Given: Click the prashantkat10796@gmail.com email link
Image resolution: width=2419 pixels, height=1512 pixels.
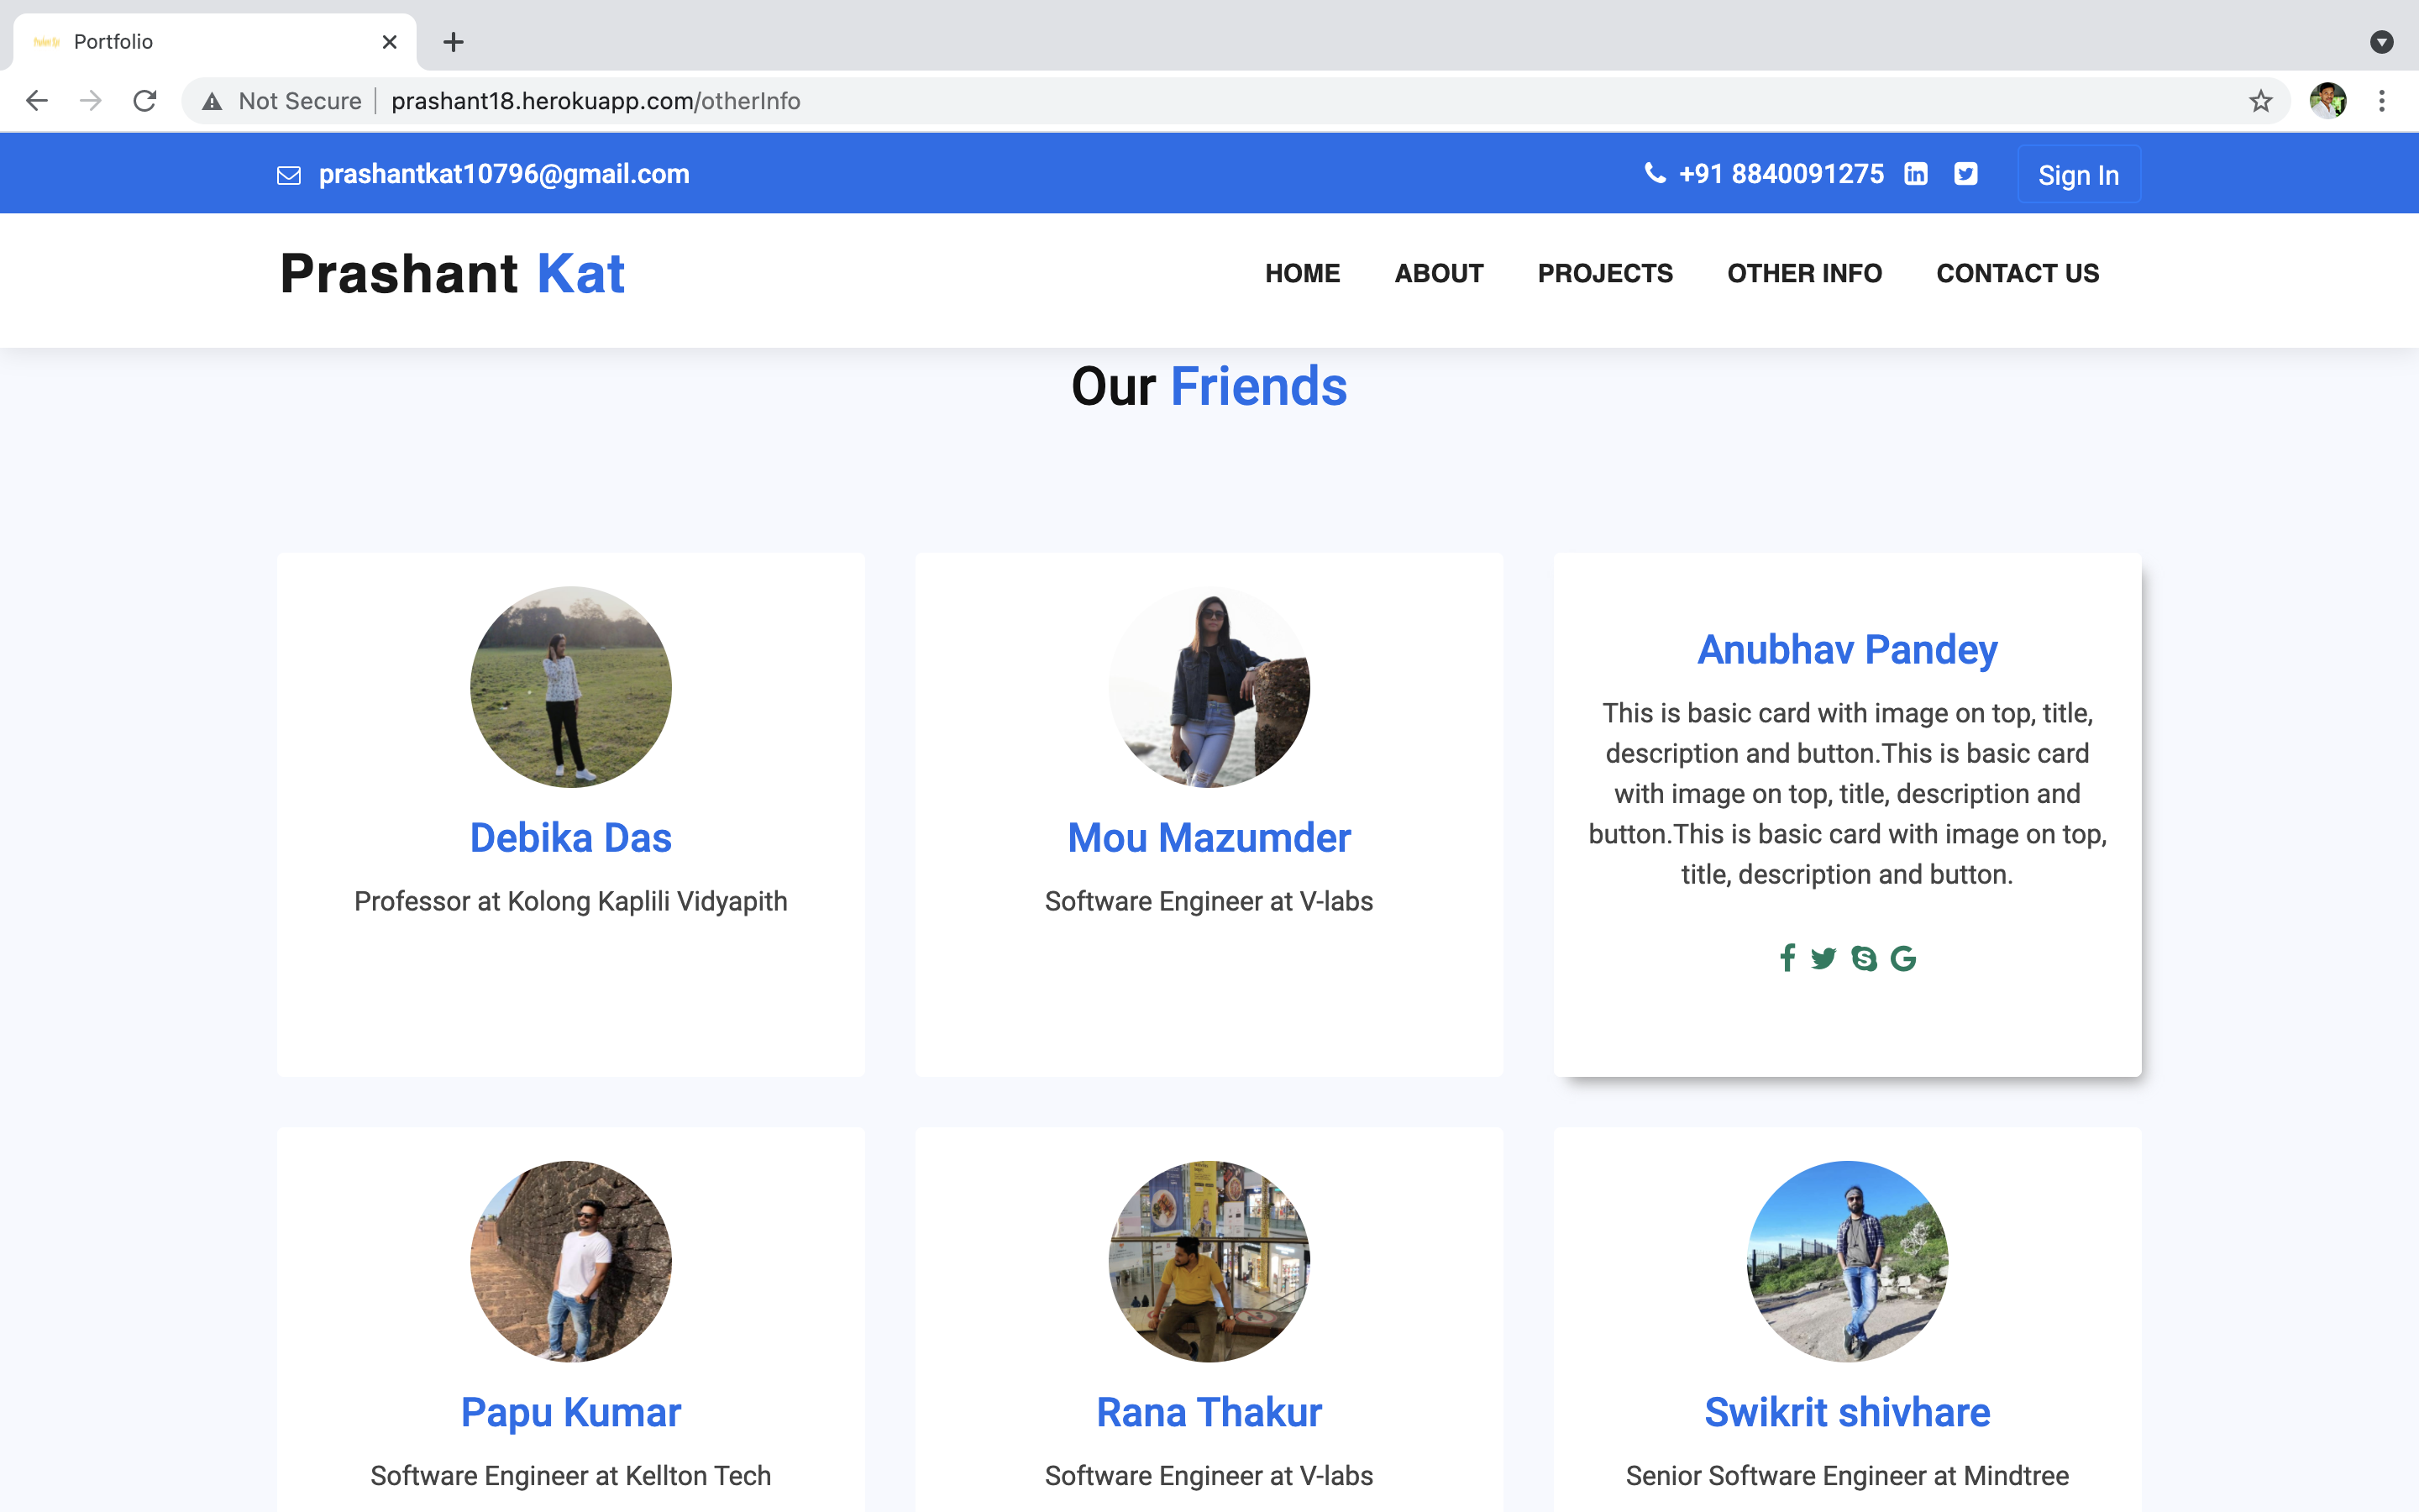Looking at the screenshot, I should pos(504,174).
